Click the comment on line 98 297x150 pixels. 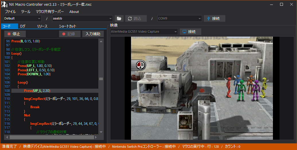pyautogui.click(x=36, y=49)
